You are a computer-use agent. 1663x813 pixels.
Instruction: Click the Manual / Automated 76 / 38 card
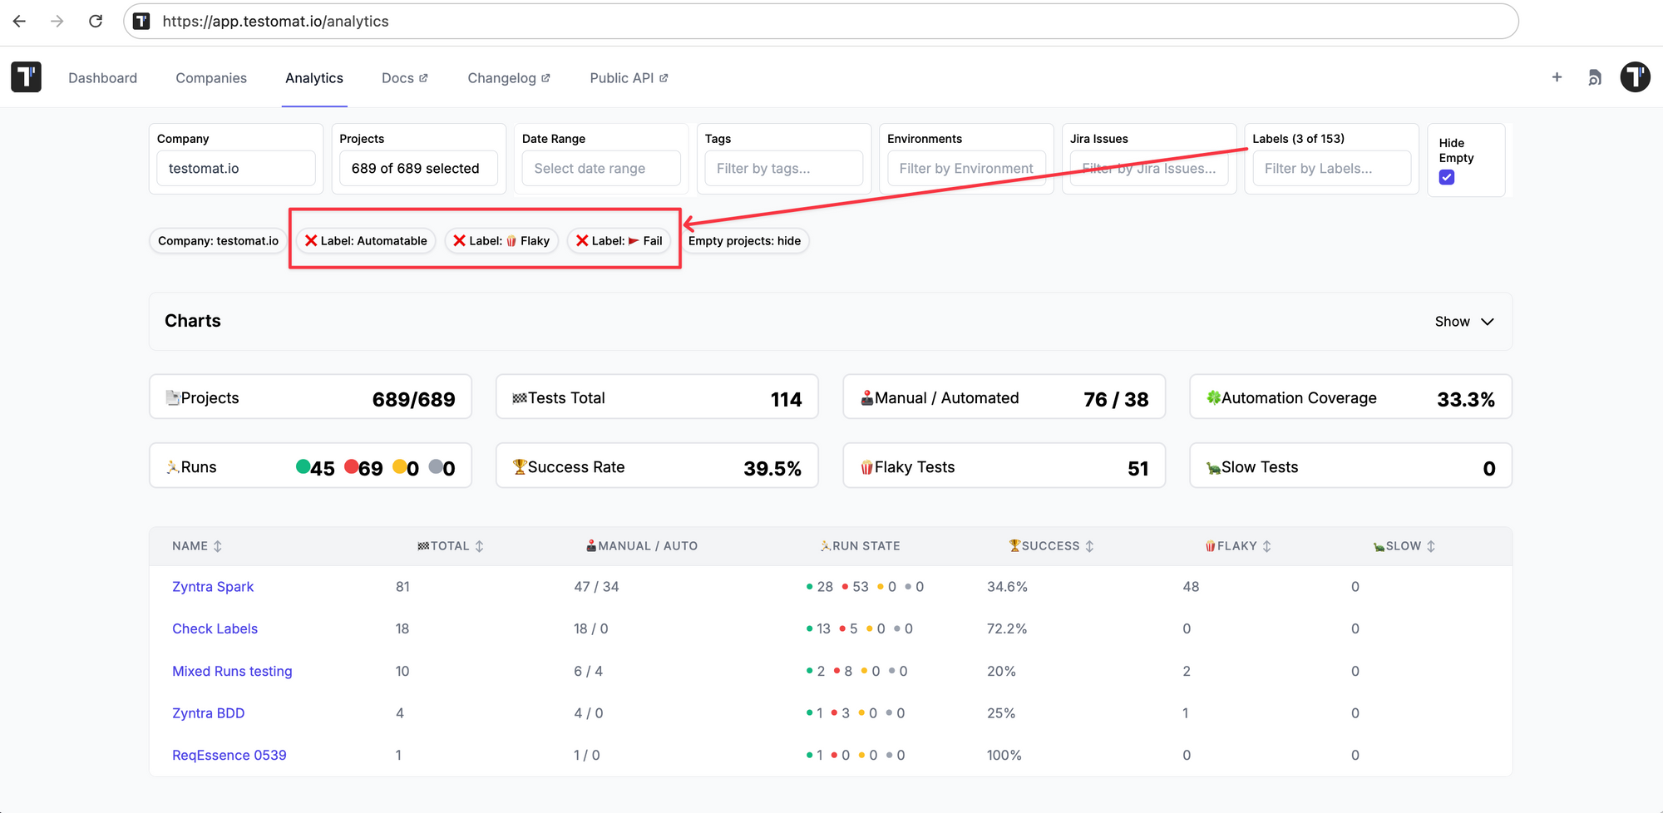click(x=1004, y=397)
